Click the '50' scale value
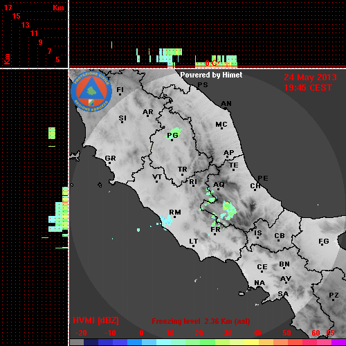The width and height of the screenshot is (346, 346). pyautogui.click(x=286, y=333)
